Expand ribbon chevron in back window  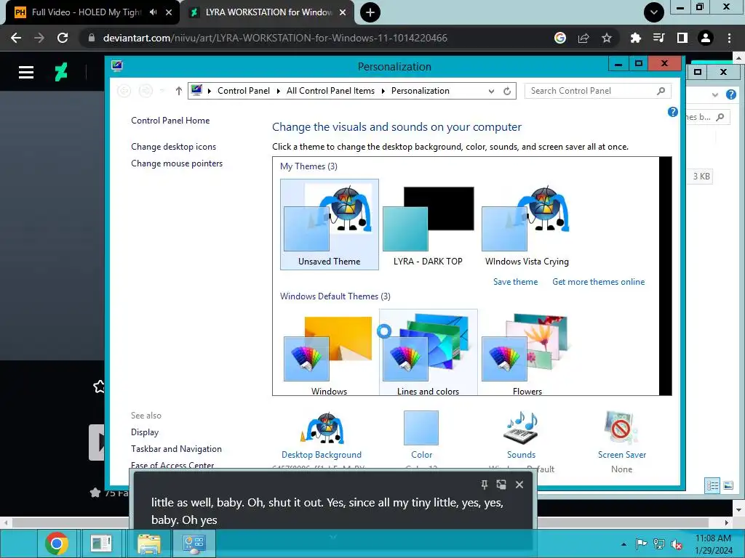pyautogui.click(x=715, y=95)
